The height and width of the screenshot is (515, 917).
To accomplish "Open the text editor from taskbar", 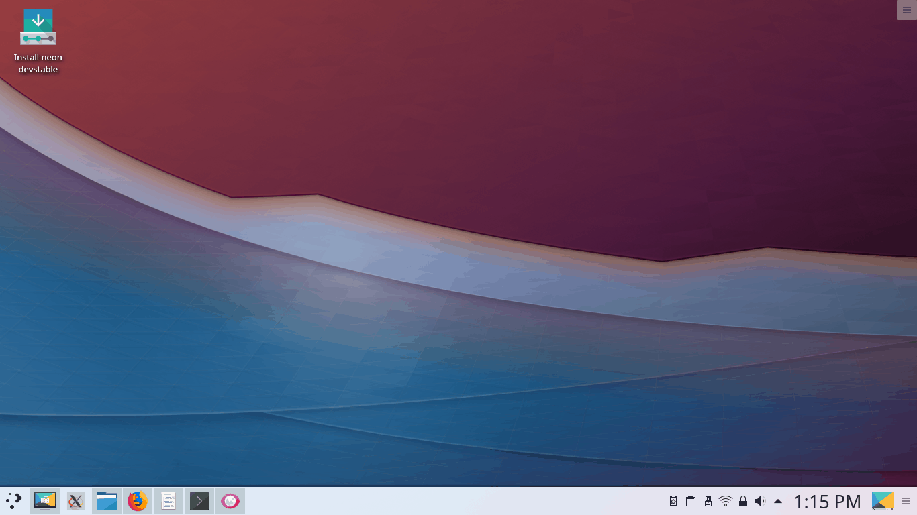I will 168,501.
